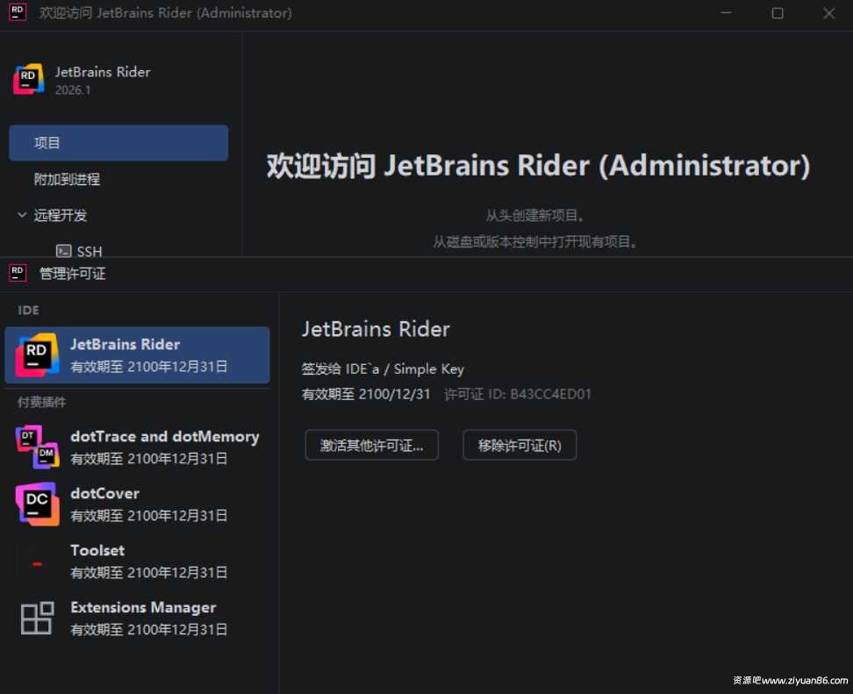Screen dimensions: 853x694
Task: Click the JetBrains Rider RD license icon
Action: (37, 354)
